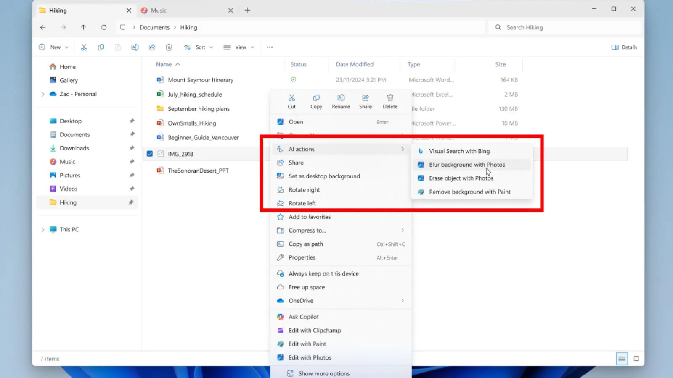The image size is (673, 378).
Task: Uncheck the IMG_2918 selection checkbox
Action: (150, 153)
